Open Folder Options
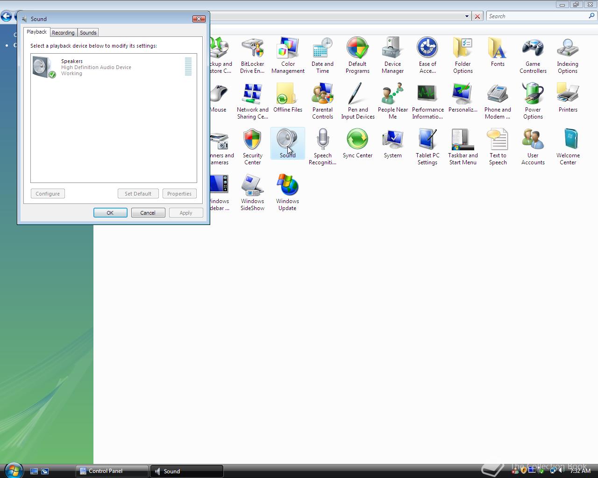 click(x=463, y=56)
